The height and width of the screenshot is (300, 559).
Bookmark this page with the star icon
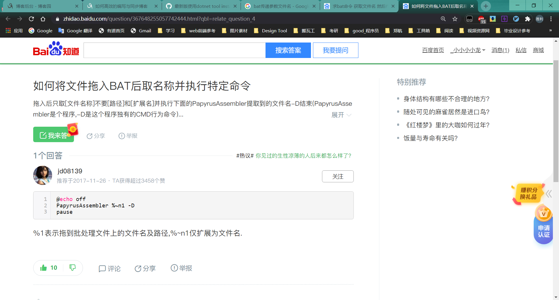[x=455, y=19]
